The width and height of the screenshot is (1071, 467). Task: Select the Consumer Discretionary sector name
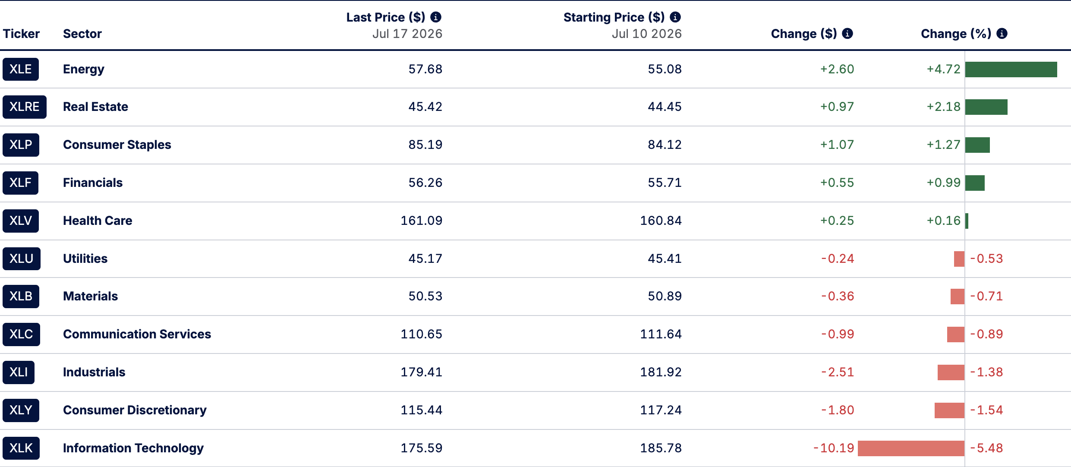(135, 410)
